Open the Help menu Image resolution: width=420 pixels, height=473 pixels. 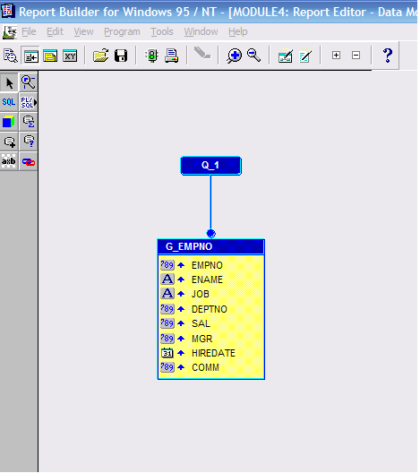click(238, 31)
